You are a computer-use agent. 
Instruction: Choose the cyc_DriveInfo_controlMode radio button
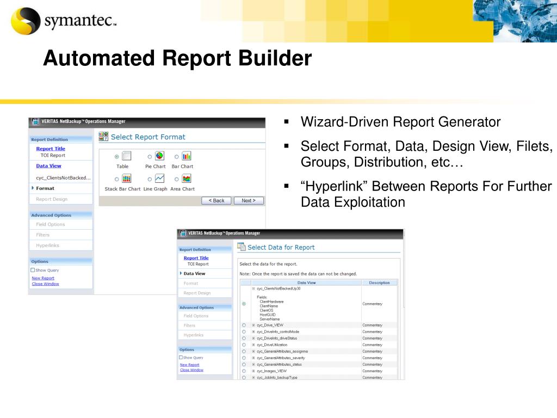coord(244,331)
